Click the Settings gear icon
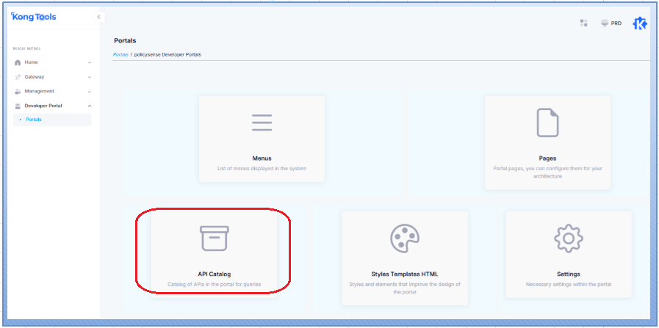The image size is (659, 328). pyautogui.click(x=568, y=238)
